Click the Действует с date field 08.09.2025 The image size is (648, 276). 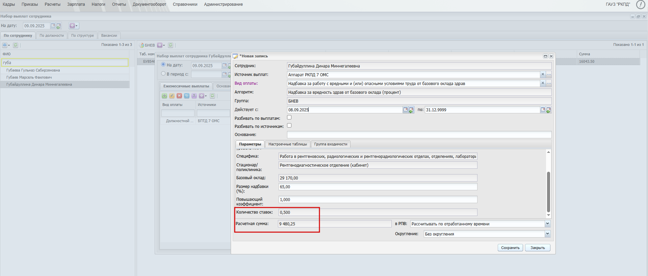tap(344, 110)
